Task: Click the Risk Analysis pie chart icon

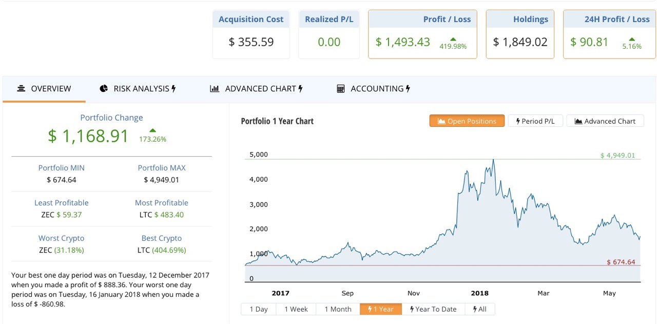Action: (x=104, y=89)
